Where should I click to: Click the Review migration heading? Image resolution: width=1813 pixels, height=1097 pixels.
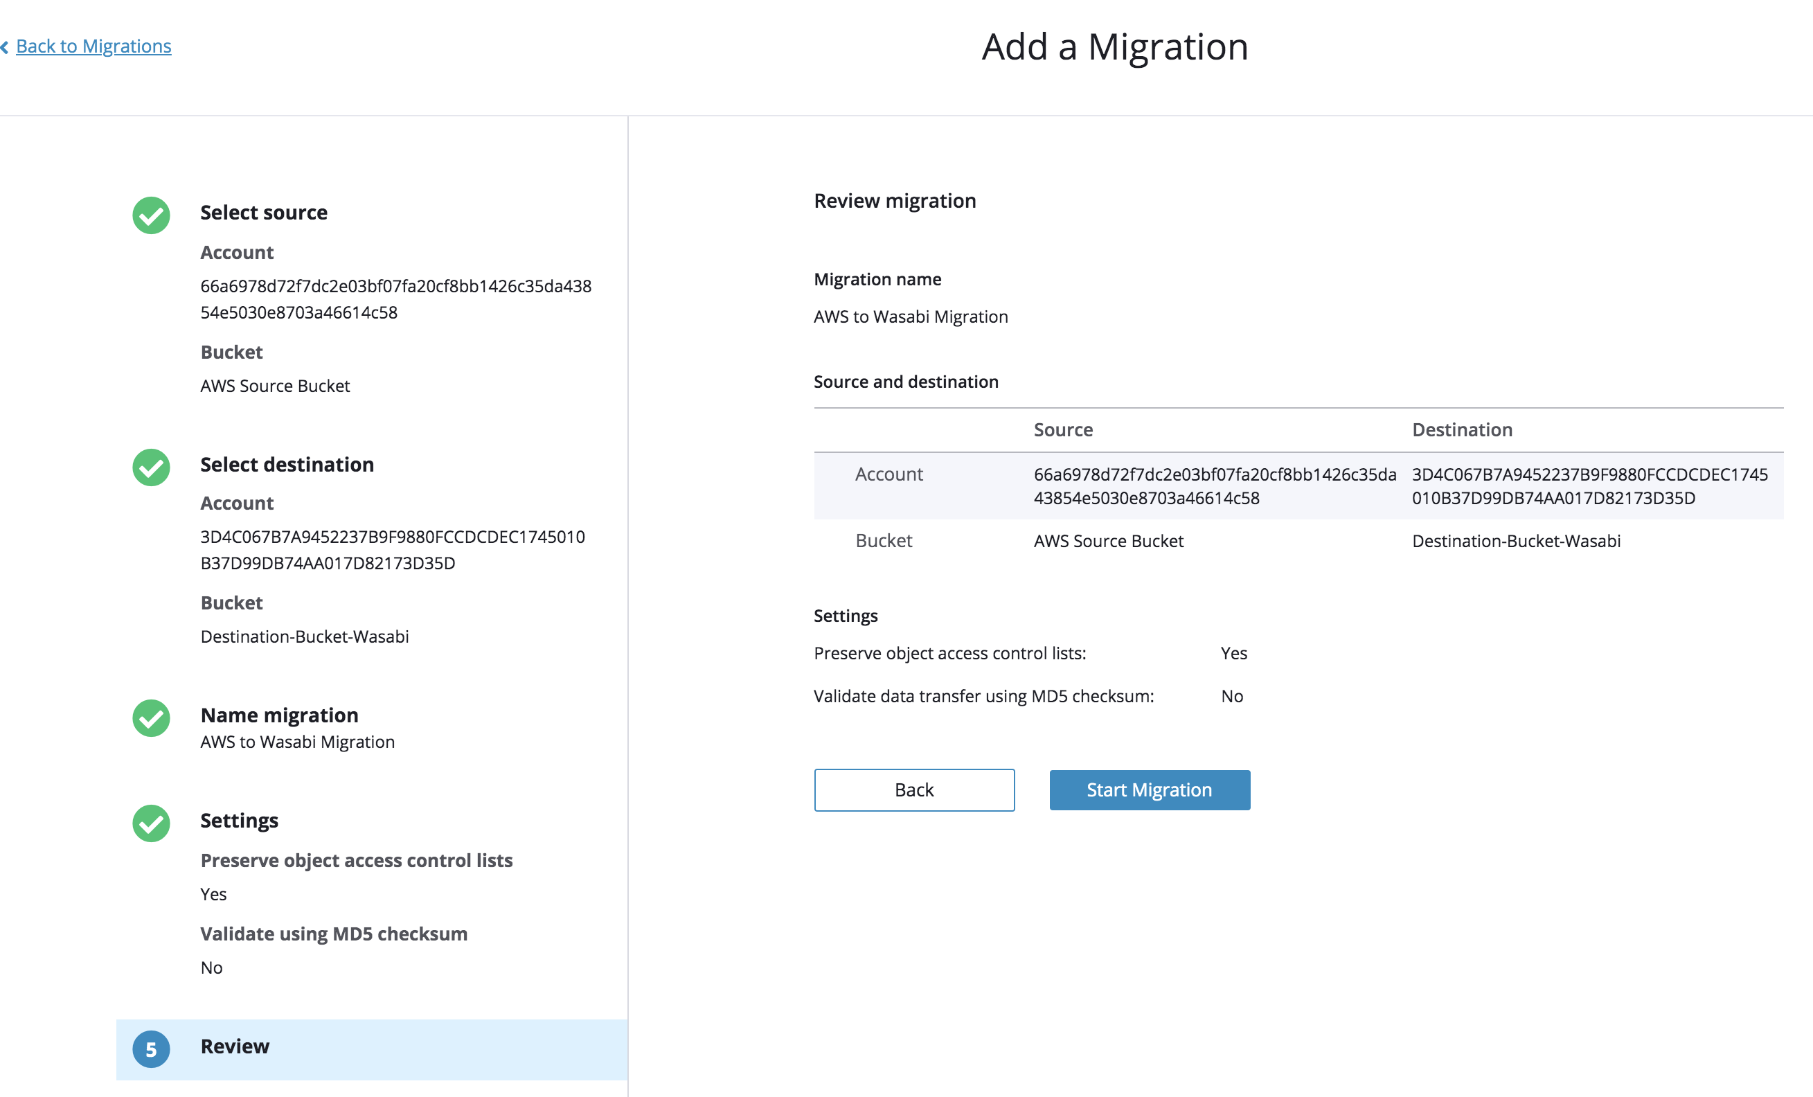(895, 201)
